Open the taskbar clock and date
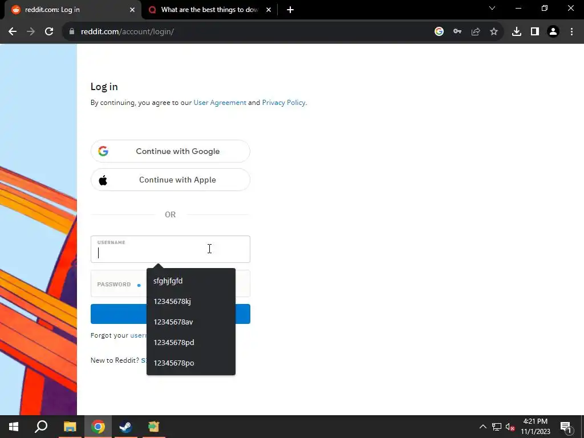This screenshot has height=438, width=584. 535,427
